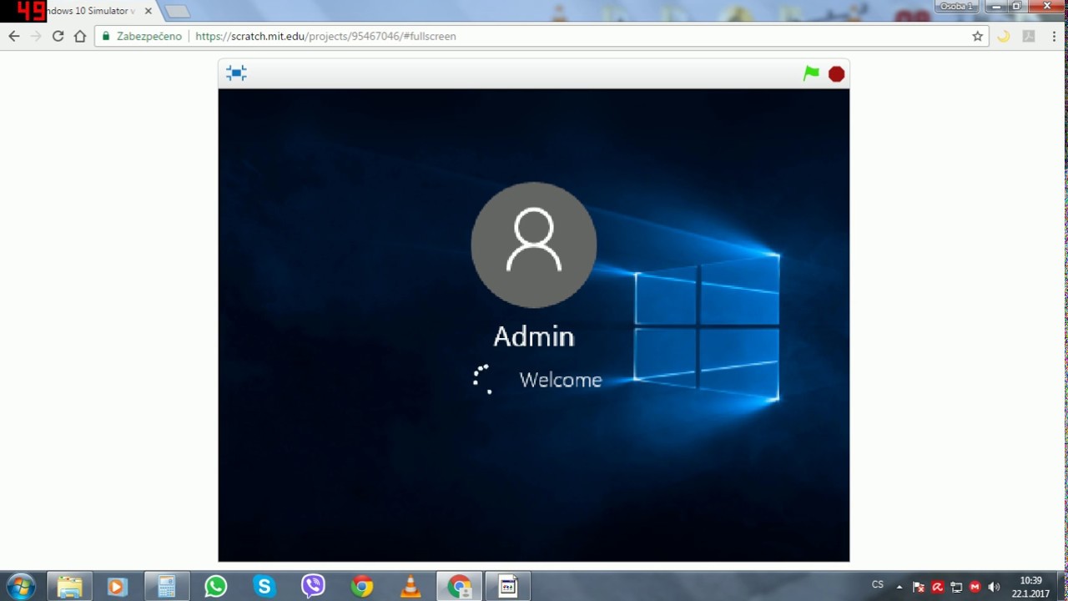This screenshot has width=1068, height=601.
Task: Open Calculator from the taskbar
Action: point(167,587)
